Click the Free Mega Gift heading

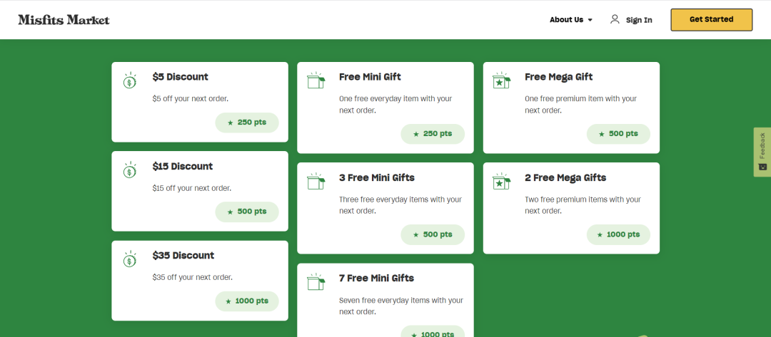pyautogui.click(x=558, y=77)
